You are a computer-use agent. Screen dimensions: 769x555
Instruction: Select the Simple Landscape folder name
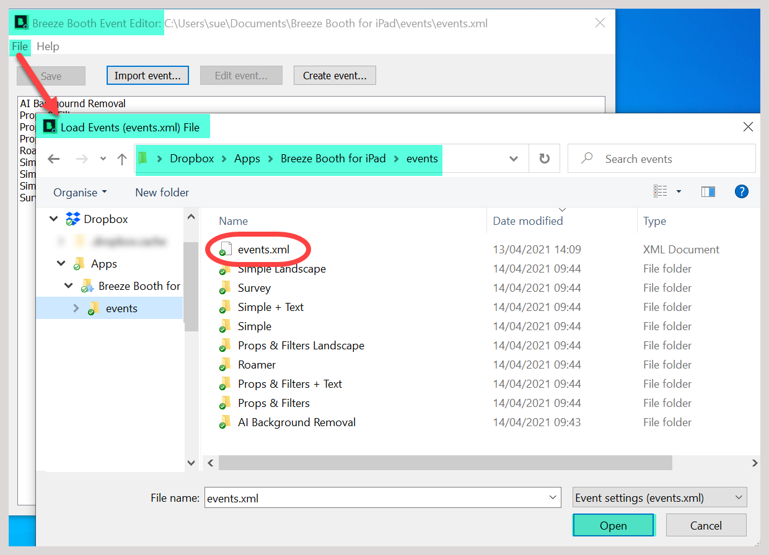tap(282, 269)
